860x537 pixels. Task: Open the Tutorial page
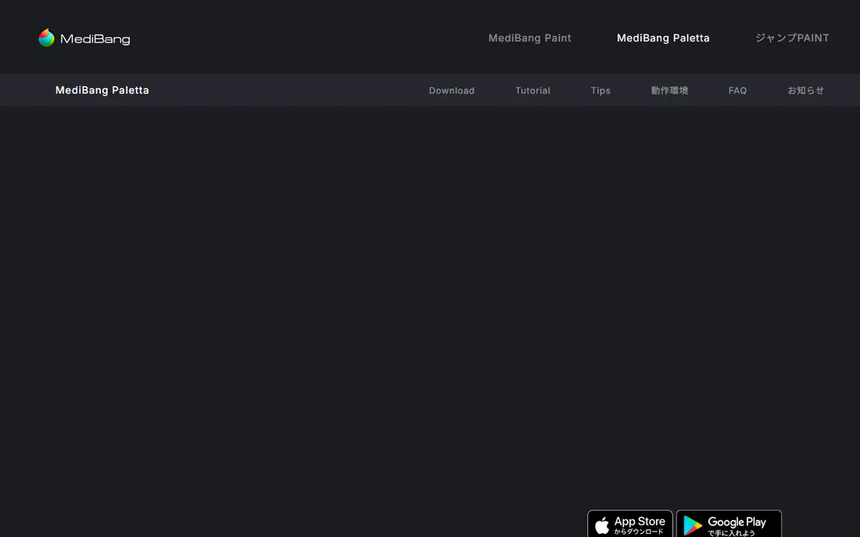point(532,91)
